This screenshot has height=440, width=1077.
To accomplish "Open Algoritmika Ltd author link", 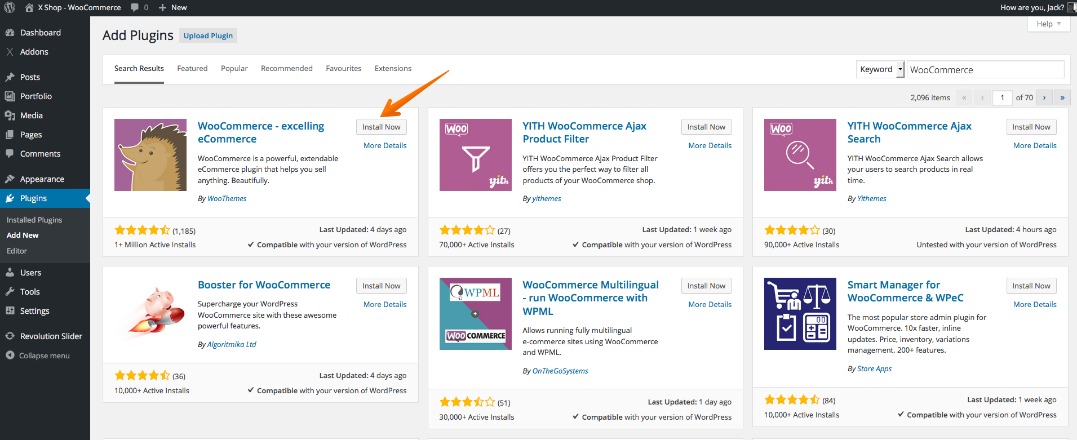I will [232, 344].
